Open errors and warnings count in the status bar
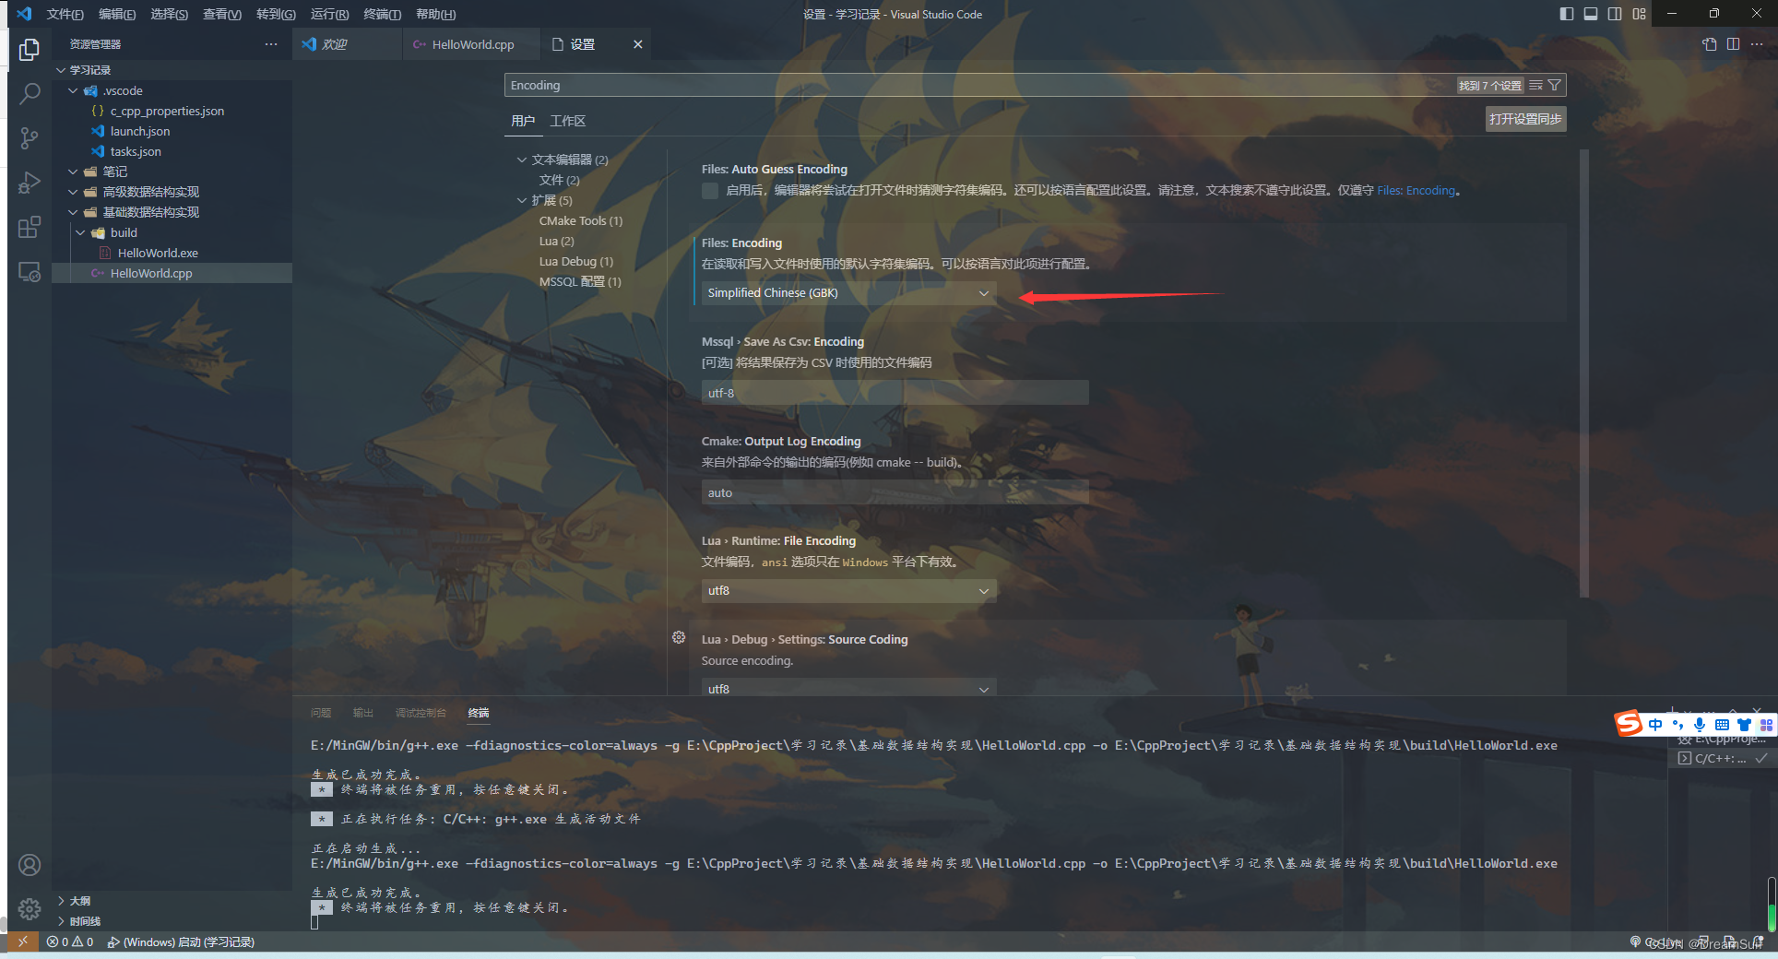 (70, 941)
